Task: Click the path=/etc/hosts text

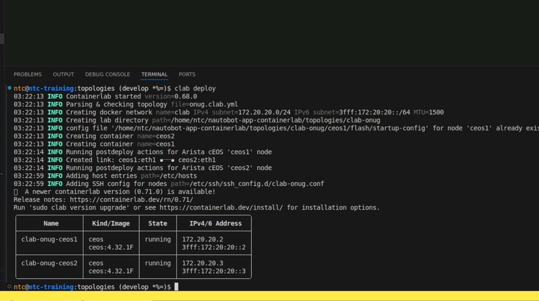Action: (x=169, y=176)
